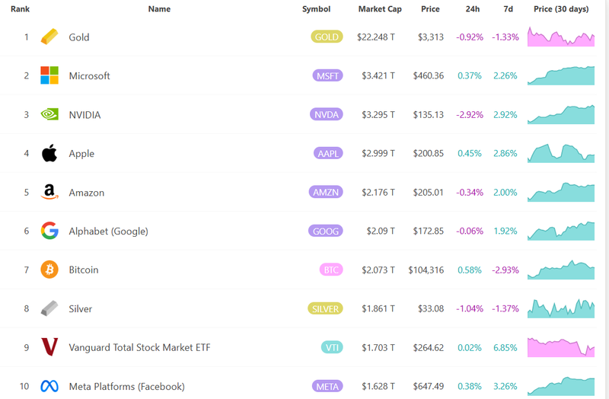This screenshot has width=609, height=399.
Task: Open the Microsoft name link
Action: (x=89, y=75)
